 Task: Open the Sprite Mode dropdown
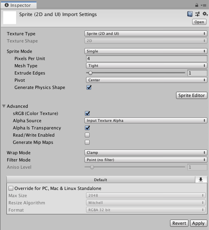146,51
